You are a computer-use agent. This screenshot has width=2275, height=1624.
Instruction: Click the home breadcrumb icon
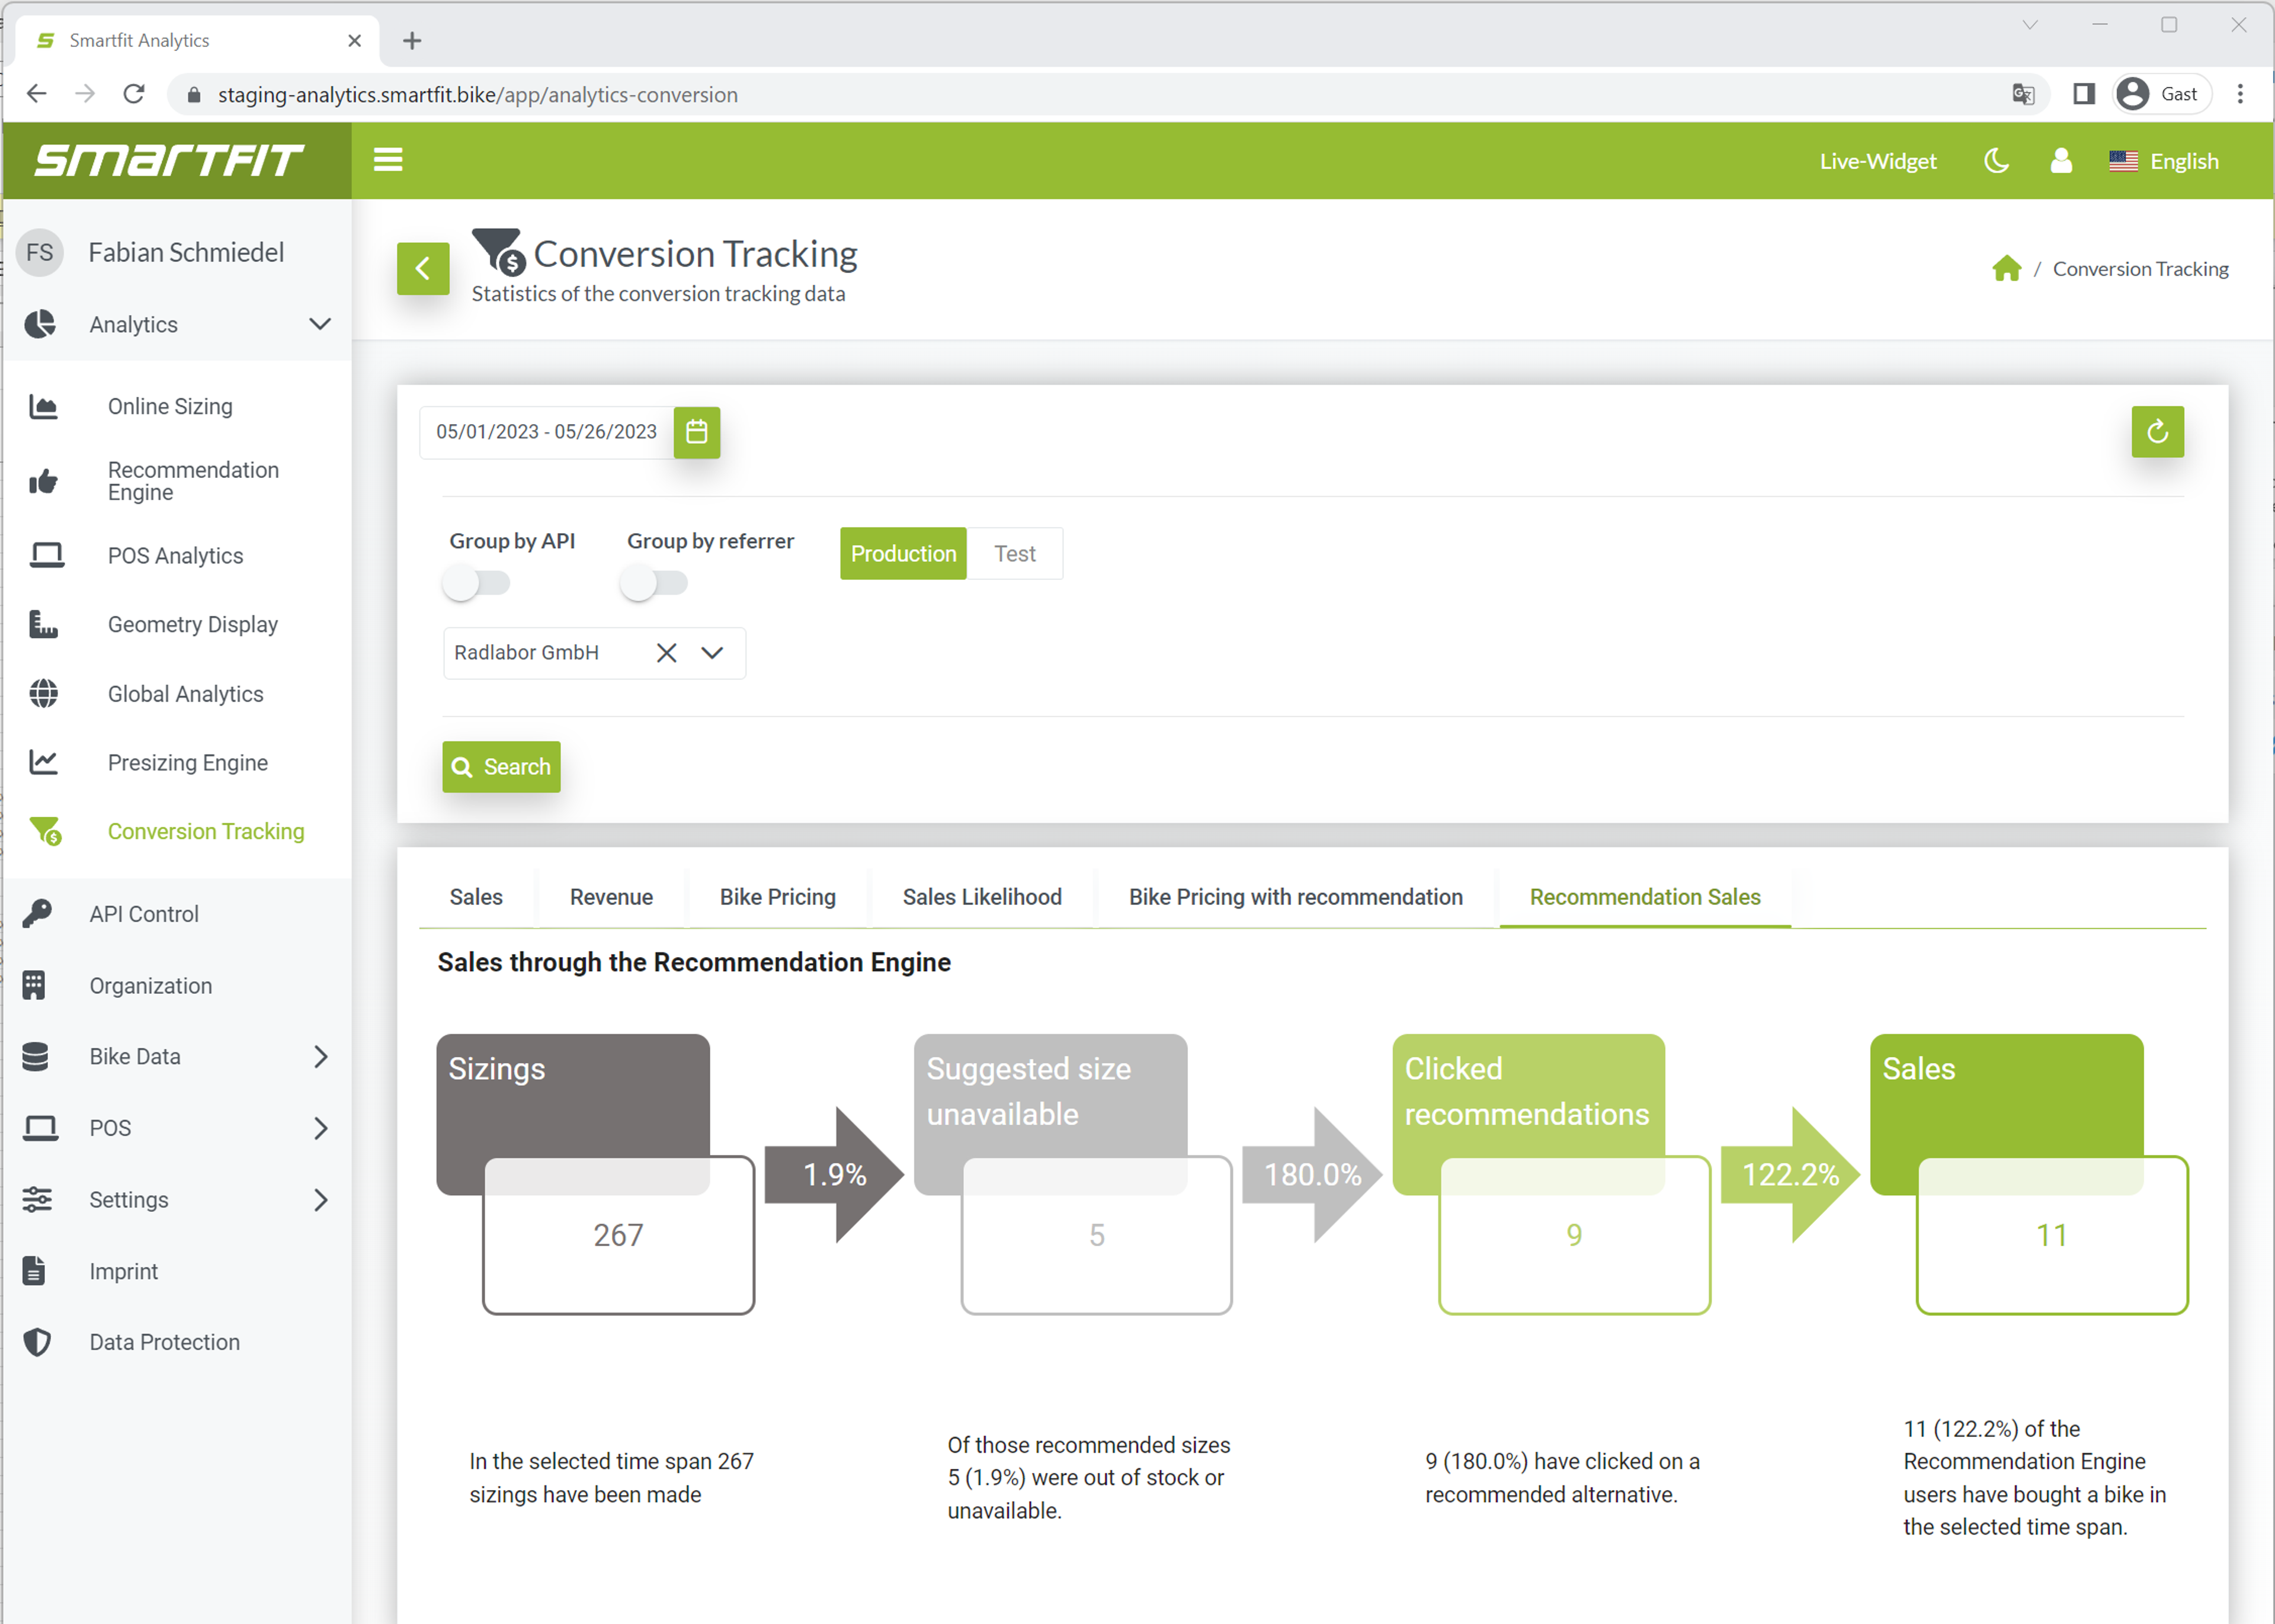point(2006,269)
